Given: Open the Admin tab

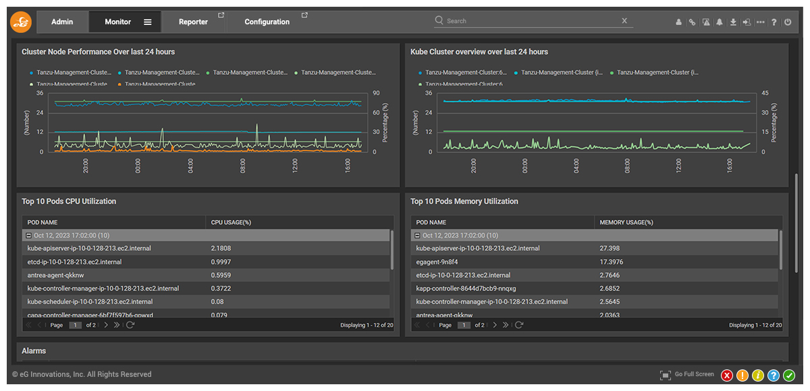Looking at the screenshot, I should [x=62, y=22].
